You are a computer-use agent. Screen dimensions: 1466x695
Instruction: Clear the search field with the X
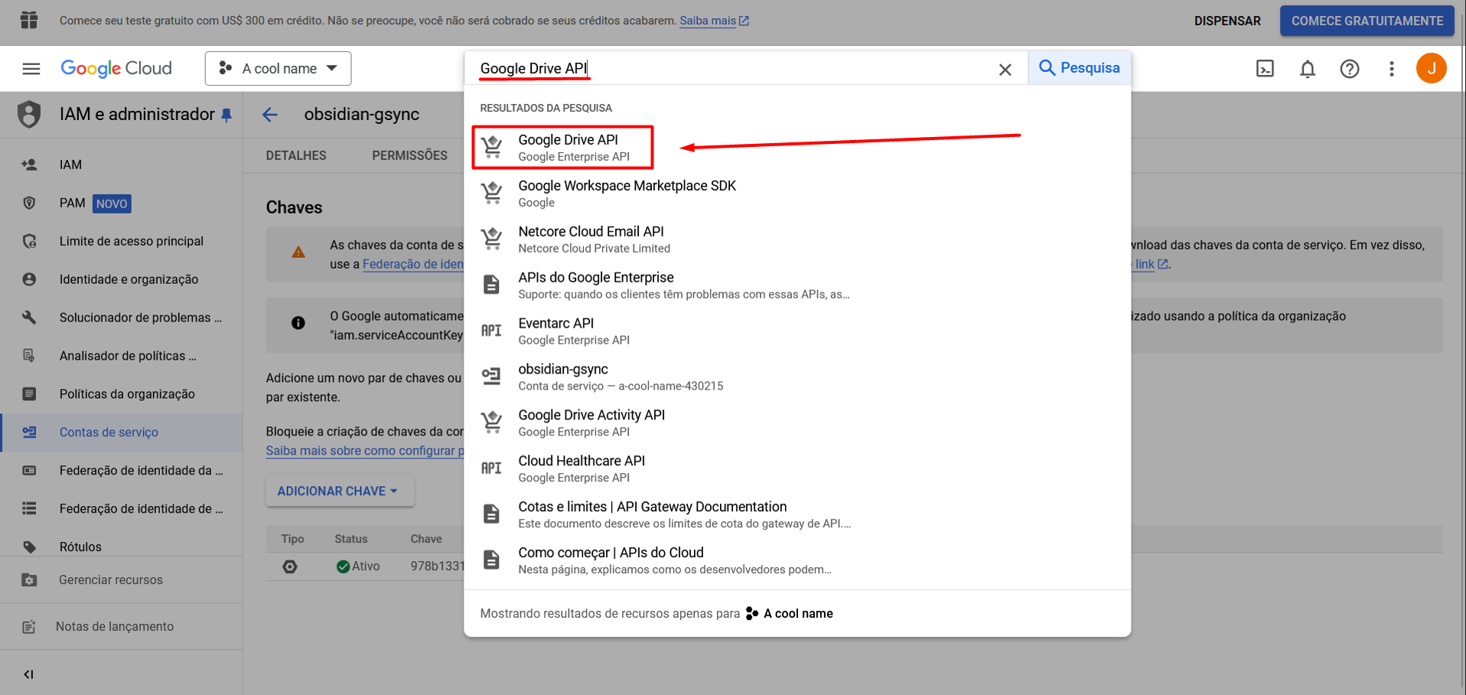[1005, 70]
